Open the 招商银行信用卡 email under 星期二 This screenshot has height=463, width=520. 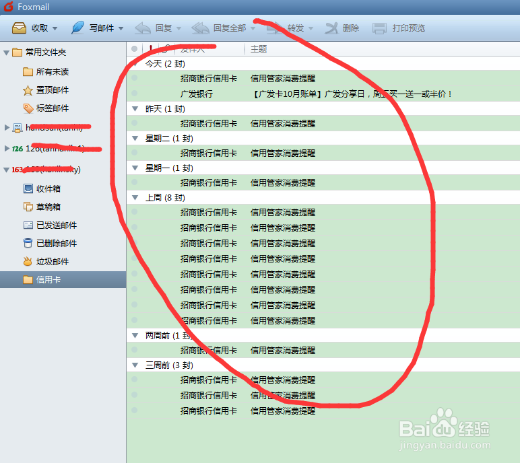tap(209, 153)
